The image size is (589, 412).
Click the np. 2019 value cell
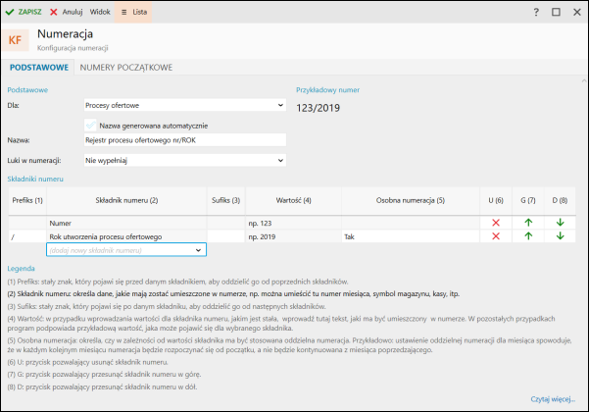click(293, 236)
